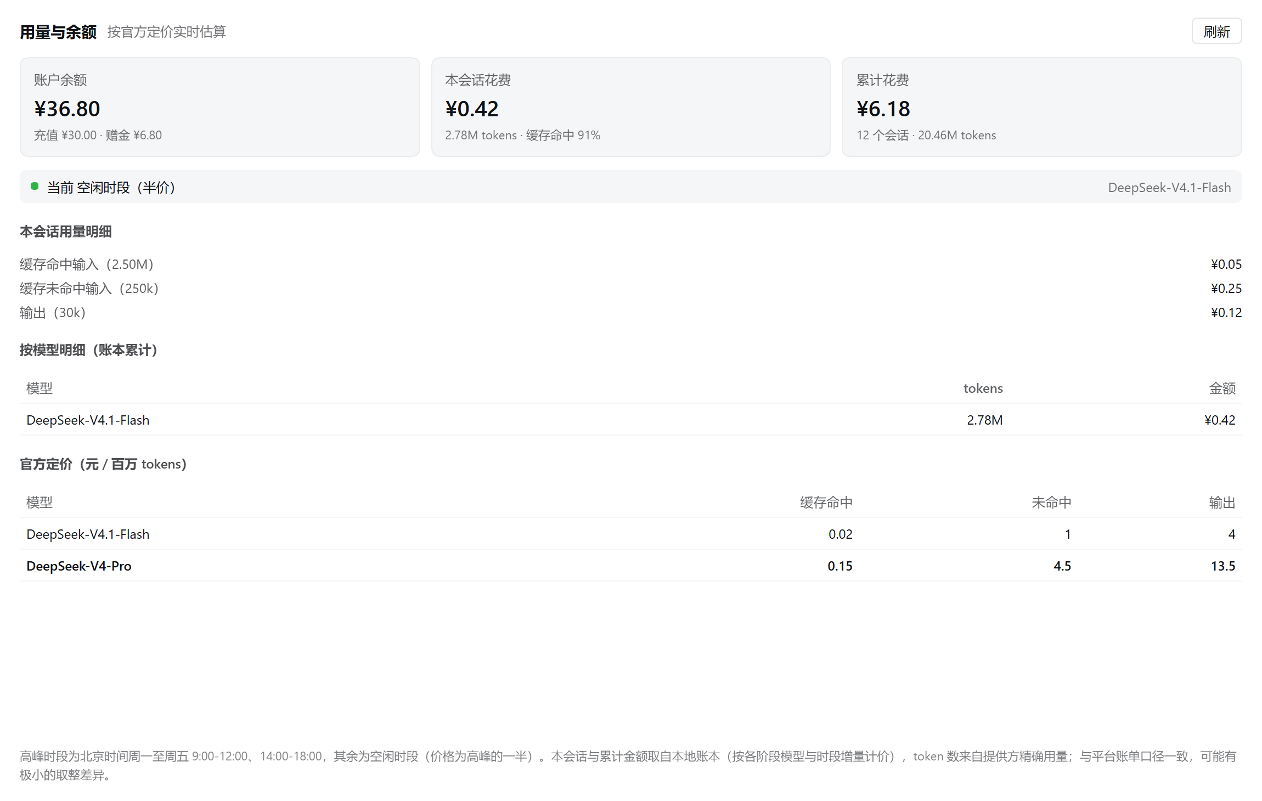Click the 0.15 cache-hit price for V4-Pro
The width and height of the screenshot is (1262, 801).
click(840, 566)
